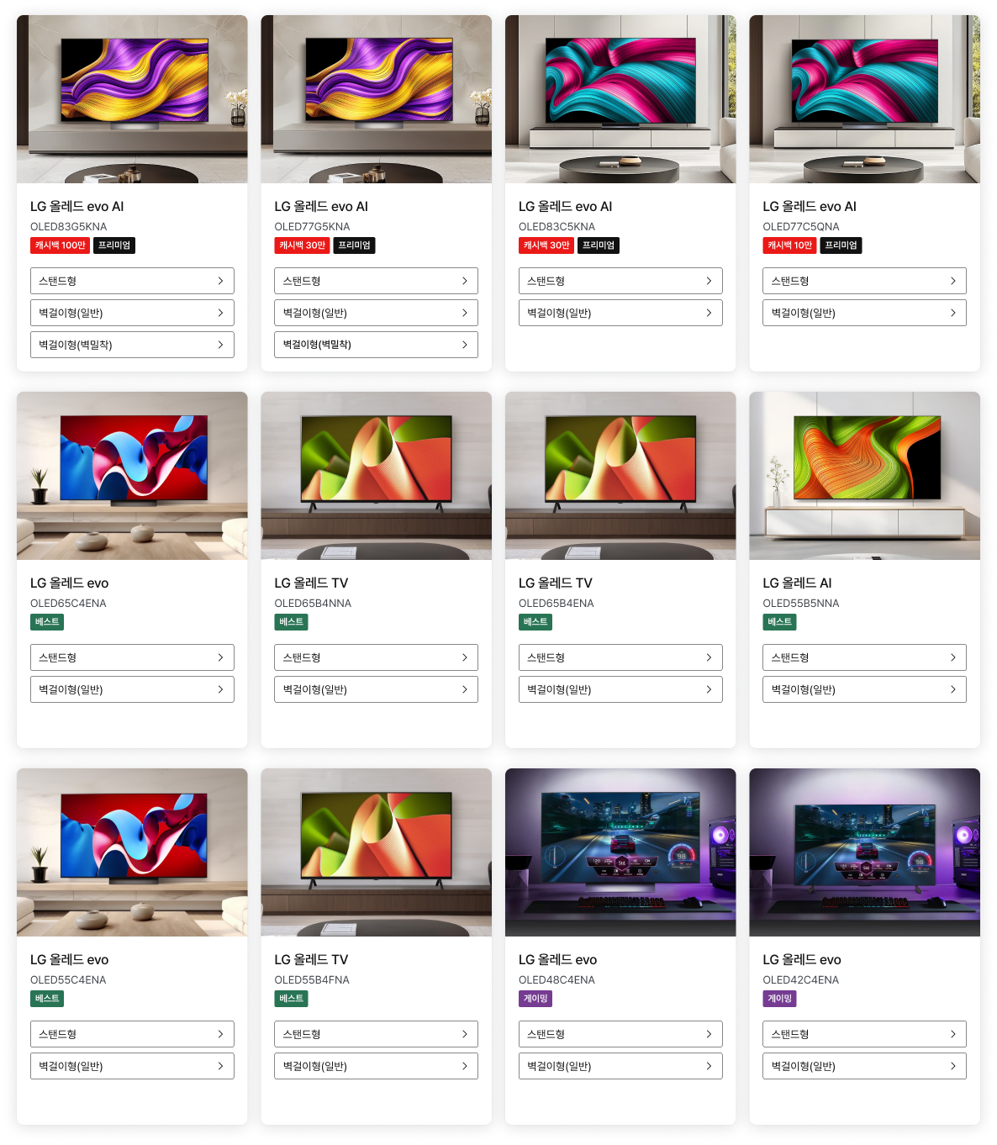
Task: Open 스탠드형 option for OLED83G5KNA
Action: [132, 281]
